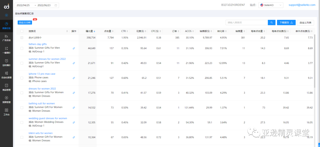Click the blue search magnifier button
Viewport: 320px width, 147px height.
click(271, 23)
